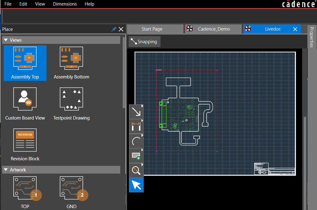Click the toolbar drag grip handle

2,16
